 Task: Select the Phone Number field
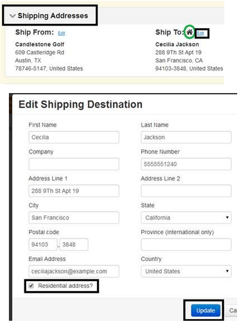point(186,164)
